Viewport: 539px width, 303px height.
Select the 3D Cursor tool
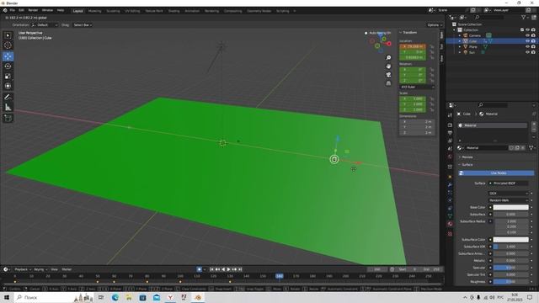[8, 45]
